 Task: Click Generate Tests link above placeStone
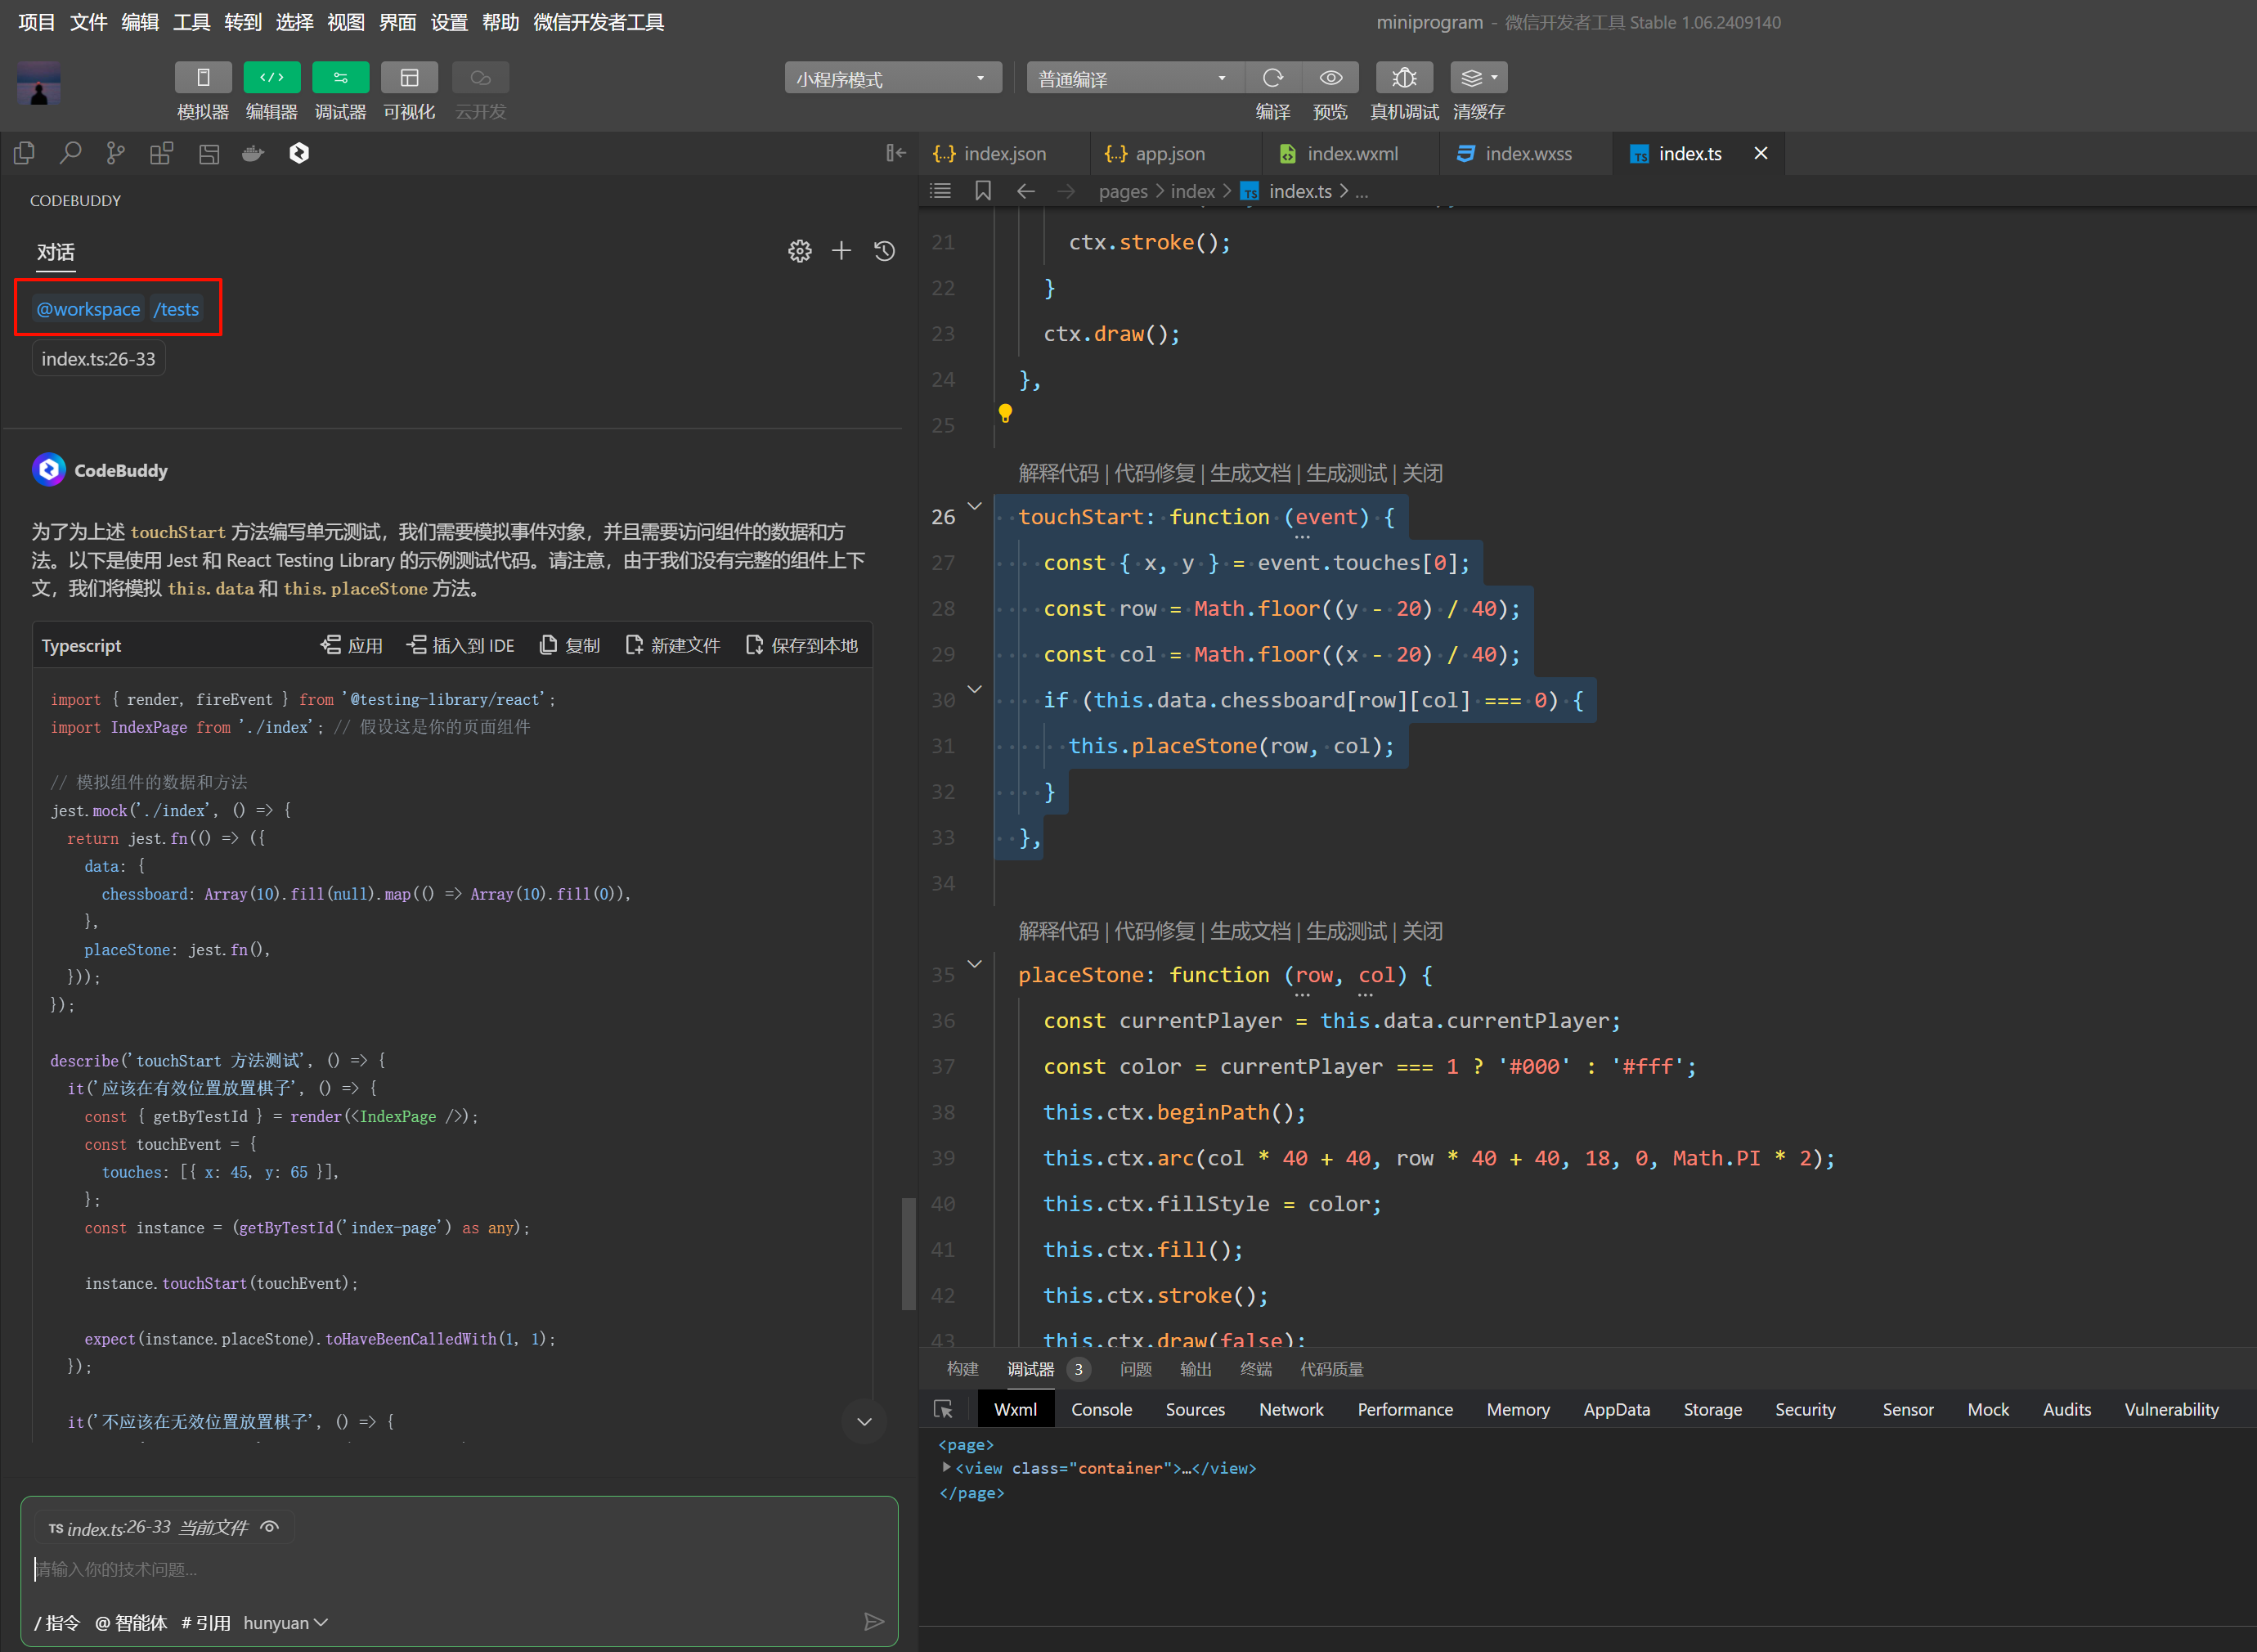coord(1346,931)
